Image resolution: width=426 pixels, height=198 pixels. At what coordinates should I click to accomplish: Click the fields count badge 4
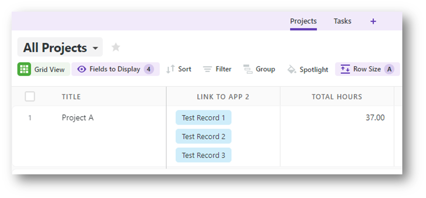click(149, 69)
